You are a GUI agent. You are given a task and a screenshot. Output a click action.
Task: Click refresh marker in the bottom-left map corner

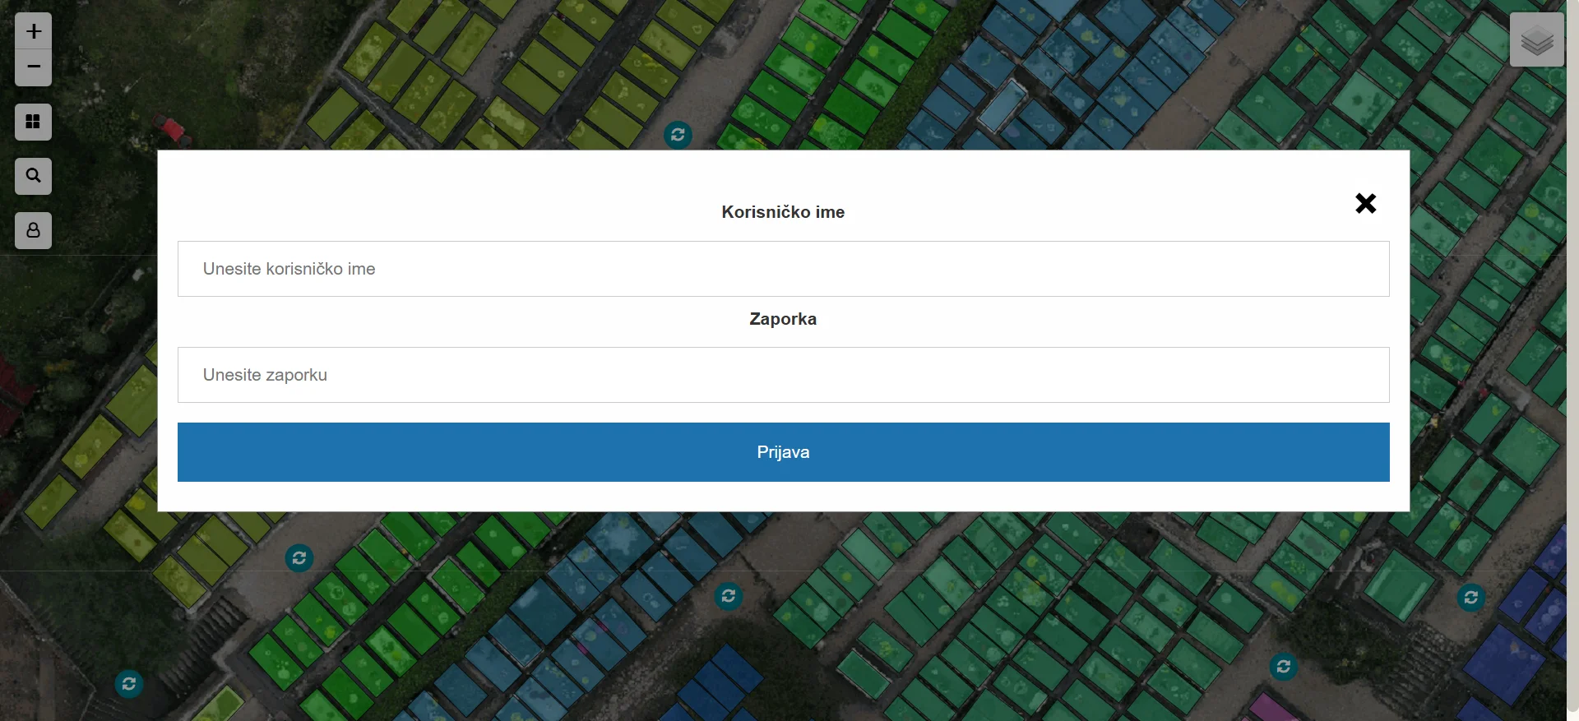[129, 684]
